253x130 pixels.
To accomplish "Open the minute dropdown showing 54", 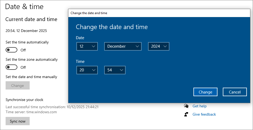I will [x=115, y=70].
